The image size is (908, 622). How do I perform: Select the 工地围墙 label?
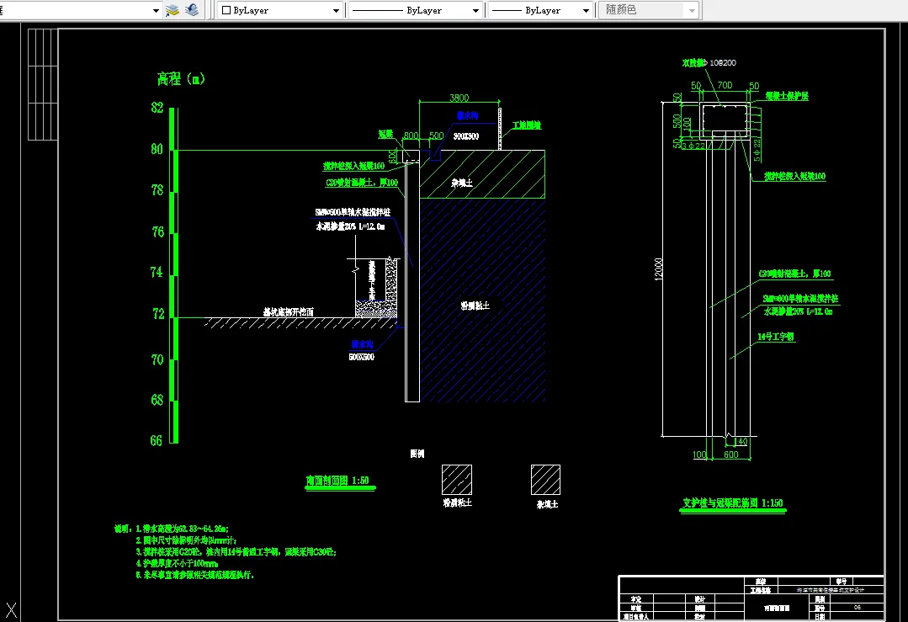[x=527, y=125]
